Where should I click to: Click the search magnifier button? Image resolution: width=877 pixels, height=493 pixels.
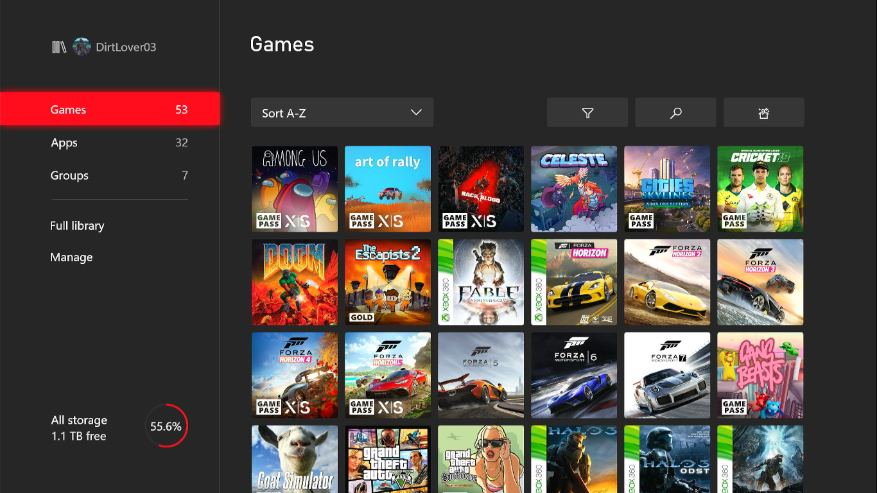coord(675,112)
